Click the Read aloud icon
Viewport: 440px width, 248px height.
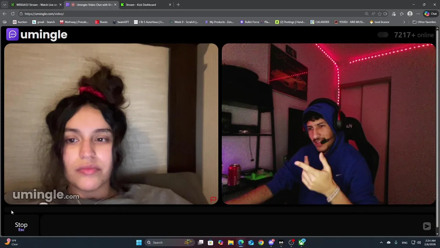(373, 14)
